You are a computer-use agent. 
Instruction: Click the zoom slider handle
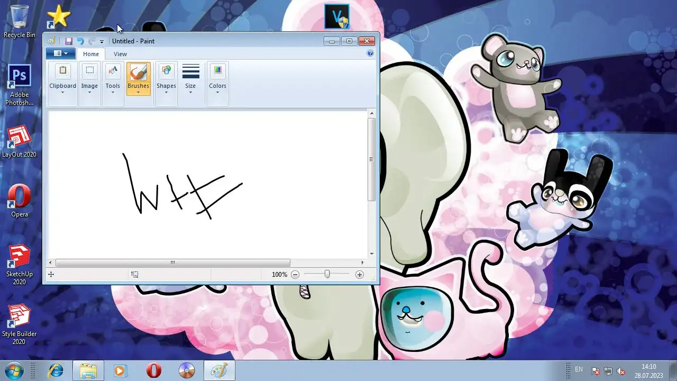(327, 274)
